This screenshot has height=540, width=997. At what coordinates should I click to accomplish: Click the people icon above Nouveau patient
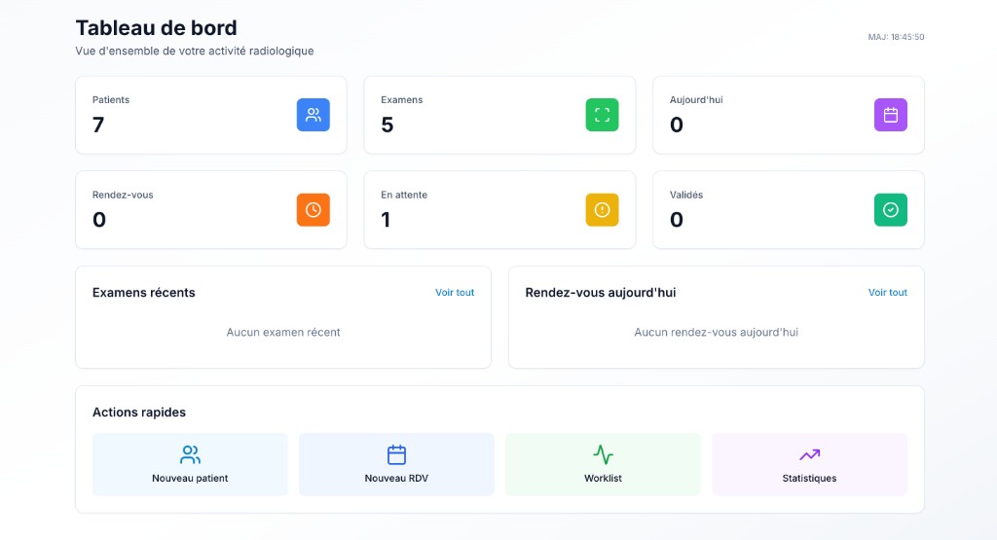(190, 455)
